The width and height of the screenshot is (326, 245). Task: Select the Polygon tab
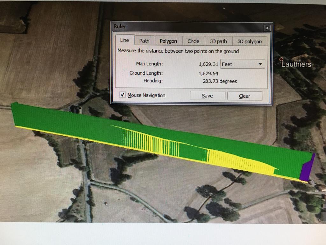click(x=168, y=41)
